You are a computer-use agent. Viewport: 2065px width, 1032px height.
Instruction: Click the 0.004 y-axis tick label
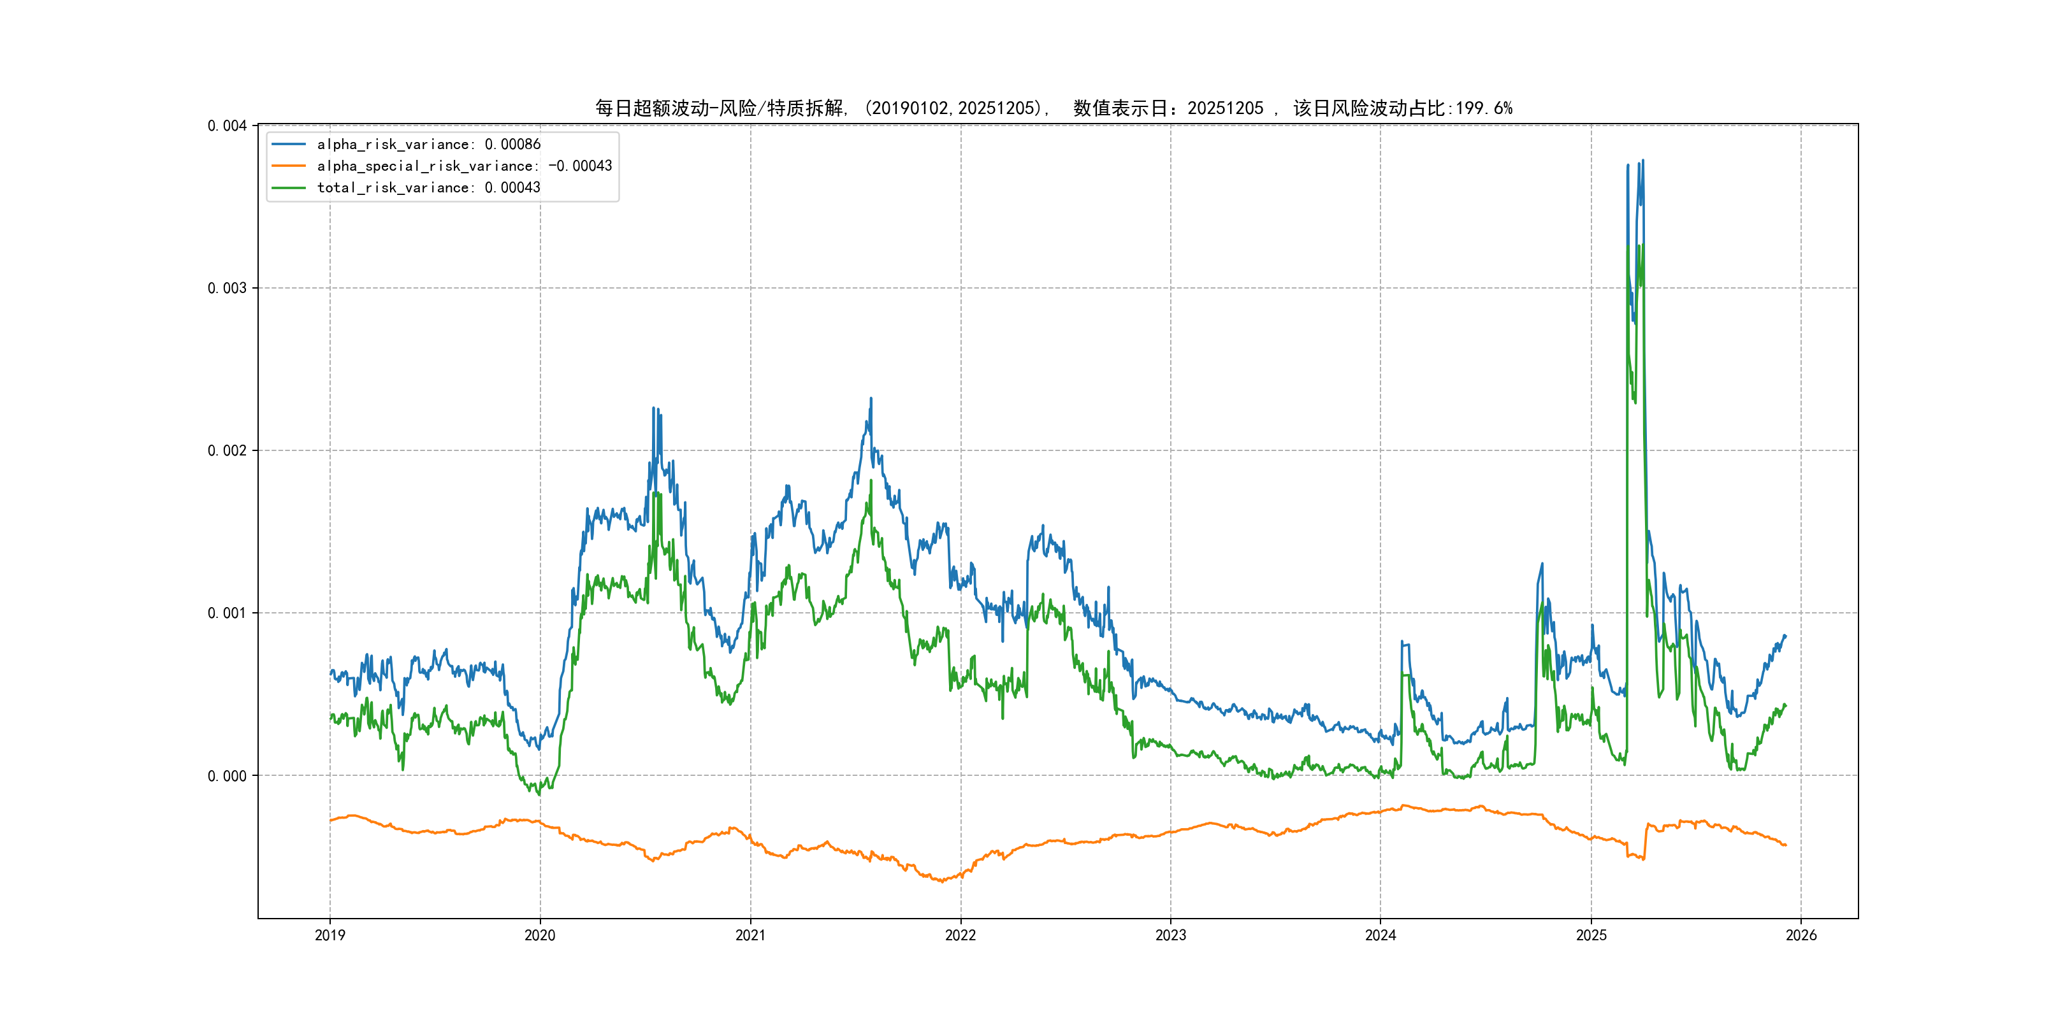[227, 125]
